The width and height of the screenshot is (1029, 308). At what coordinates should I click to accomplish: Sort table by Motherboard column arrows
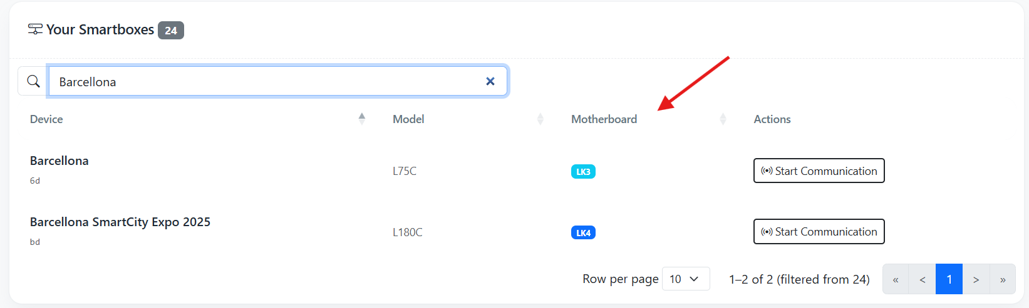click(723, 119)
